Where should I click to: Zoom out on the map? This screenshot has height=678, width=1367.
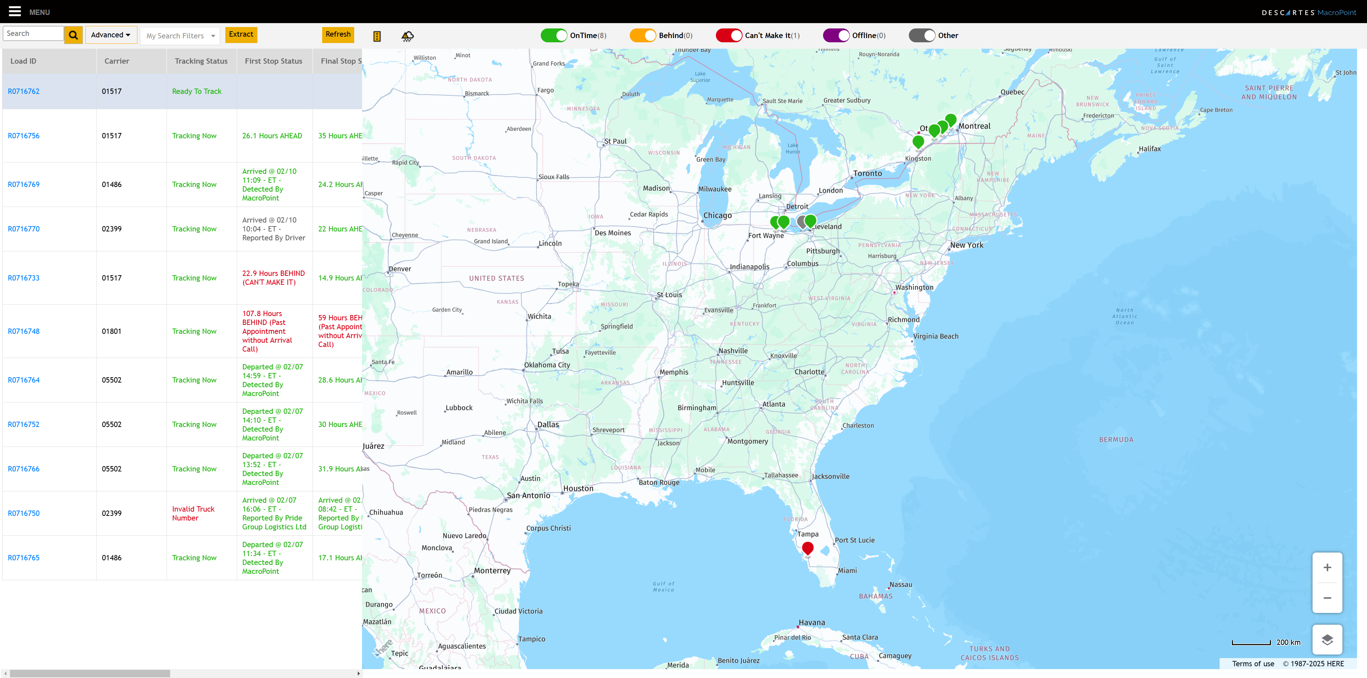coord(1327,598)
